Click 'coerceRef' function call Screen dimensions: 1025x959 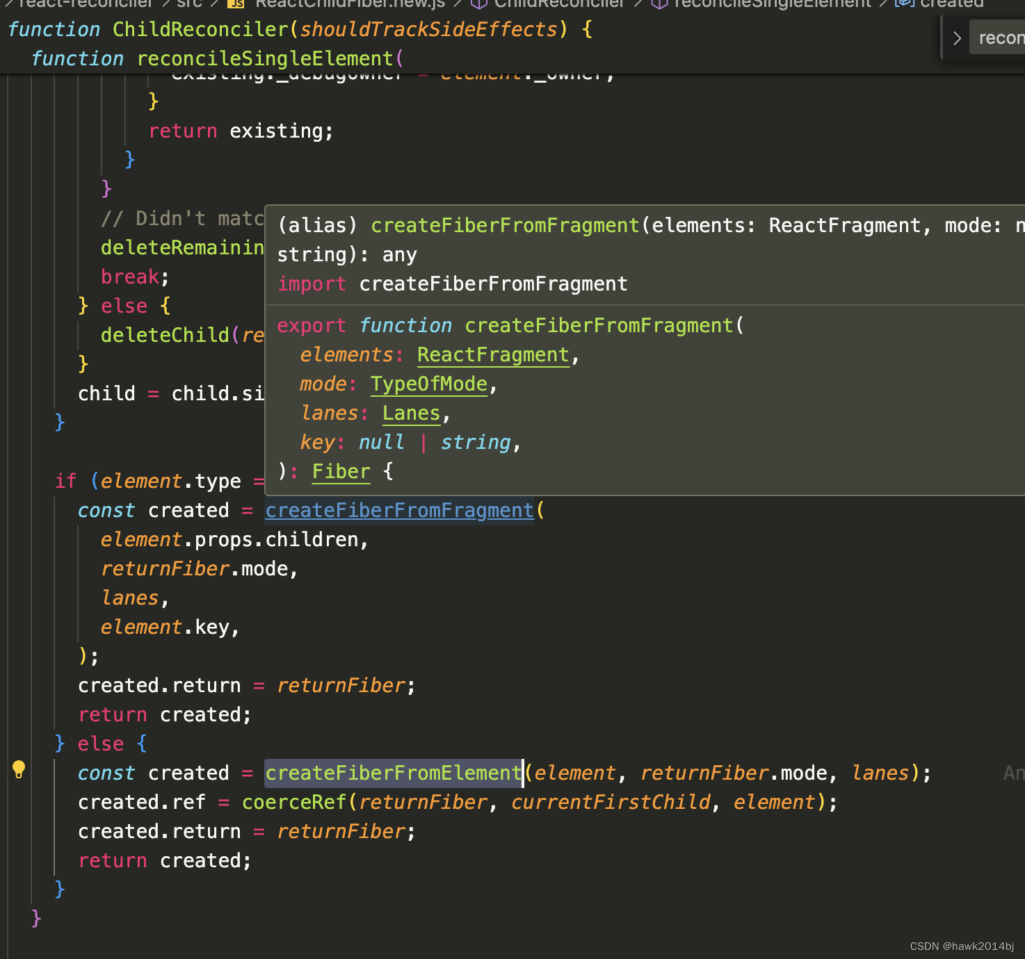[x=294, y=803]
